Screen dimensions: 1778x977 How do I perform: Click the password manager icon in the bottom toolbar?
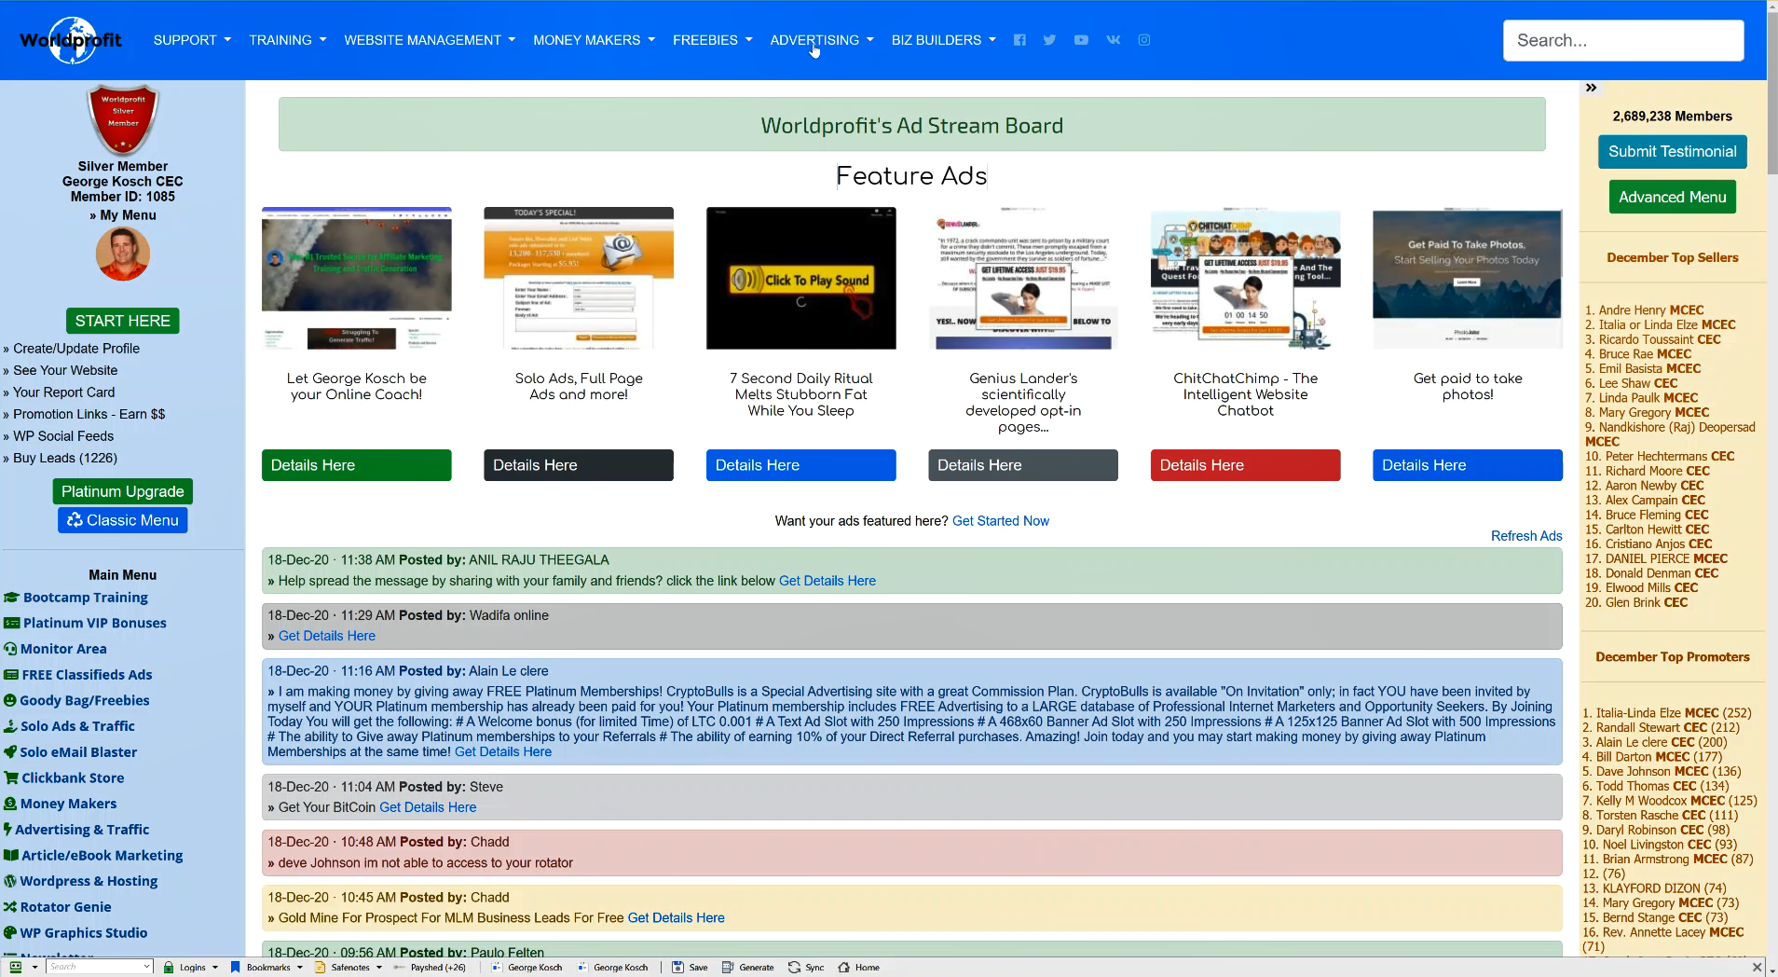16,967
